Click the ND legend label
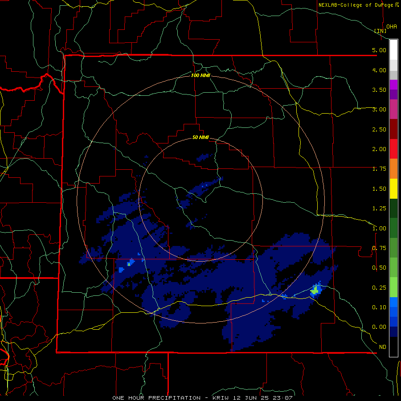 tap(383, 347)
